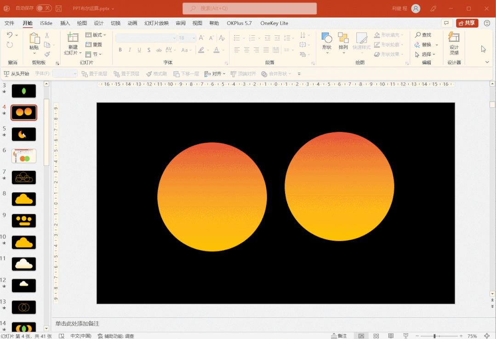This screenshot has height=339, width=496.
Task: Expand the 选择 (Select) dropdown
Action: pos(427,54)
